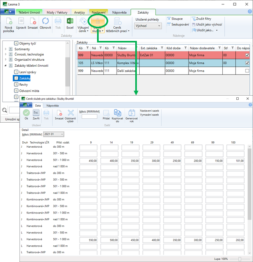Viewport: 253px width, 262px height.
Task: Click the Lupa zoom slider
Action: coord(240,259)
